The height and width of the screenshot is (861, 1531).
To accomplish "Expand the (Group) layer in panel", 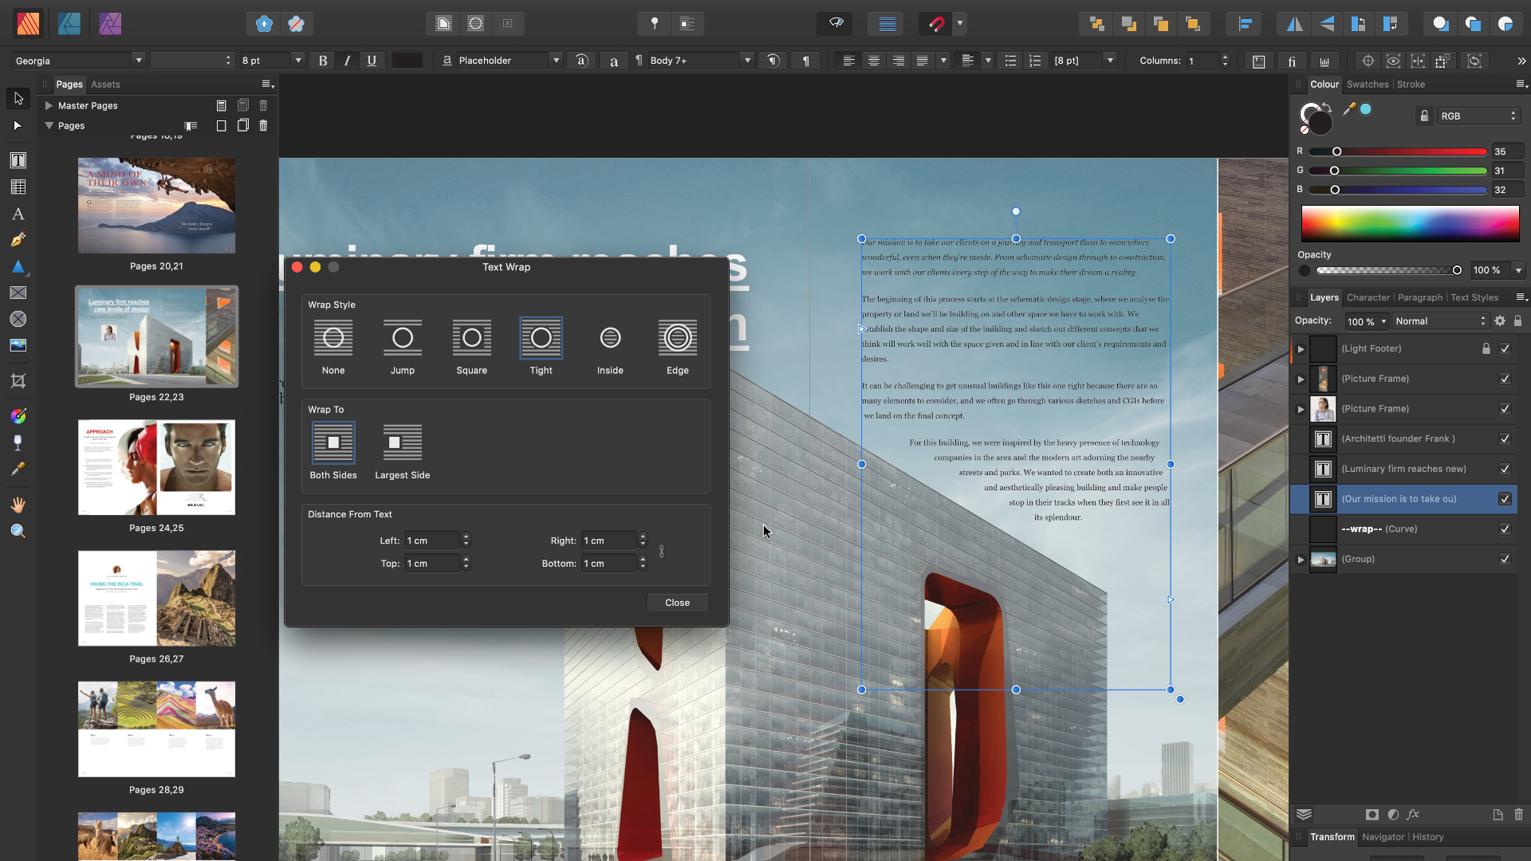I will [1301, 558].
